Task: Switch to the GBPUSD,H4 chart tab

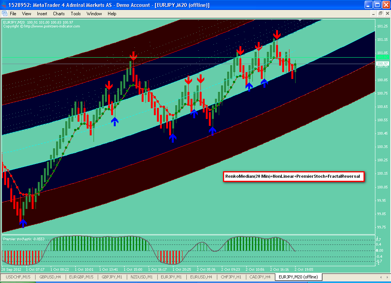Action: [50, 277]
